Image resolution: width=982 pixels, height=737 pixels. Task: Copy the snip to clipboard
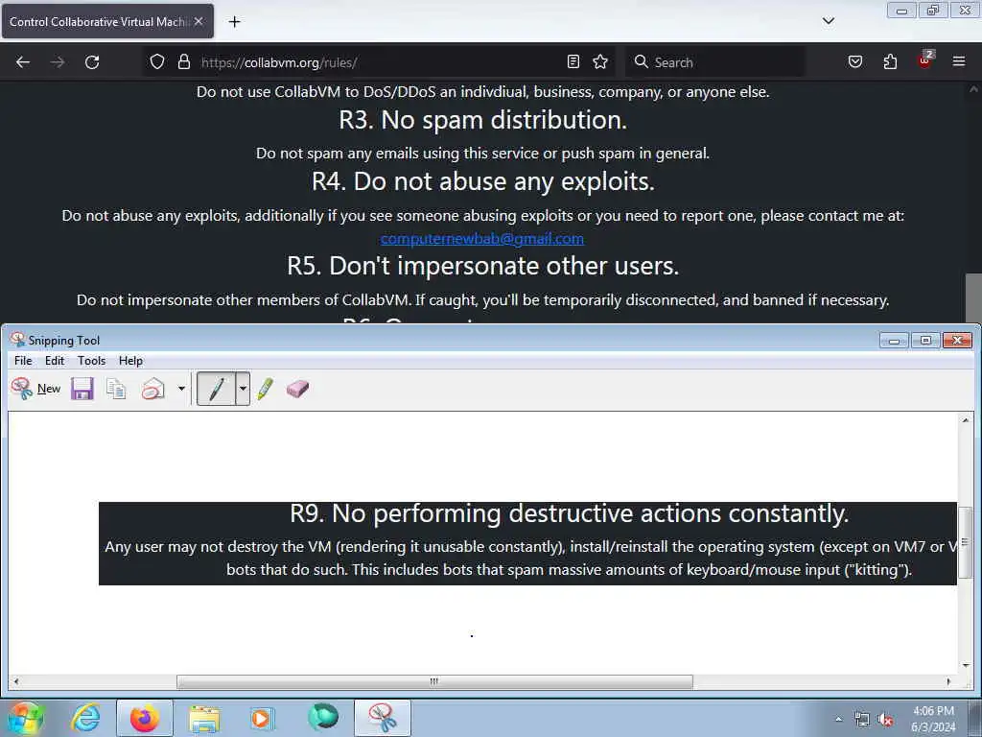[x=116, y=389]
